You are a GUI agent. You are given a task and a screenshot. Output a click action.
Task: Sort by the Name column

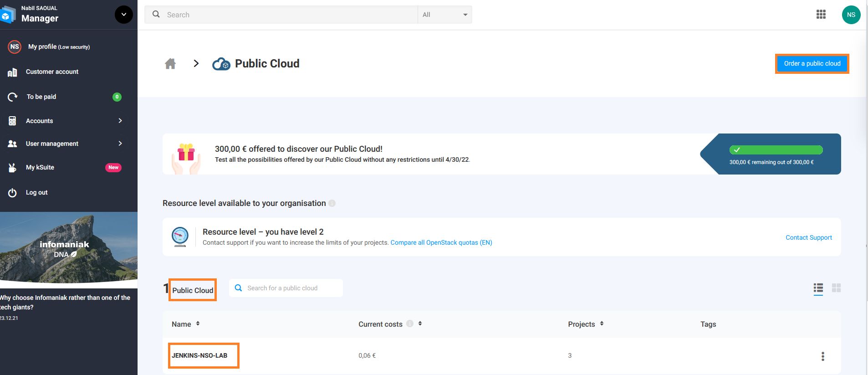click(x=186, y=324)
